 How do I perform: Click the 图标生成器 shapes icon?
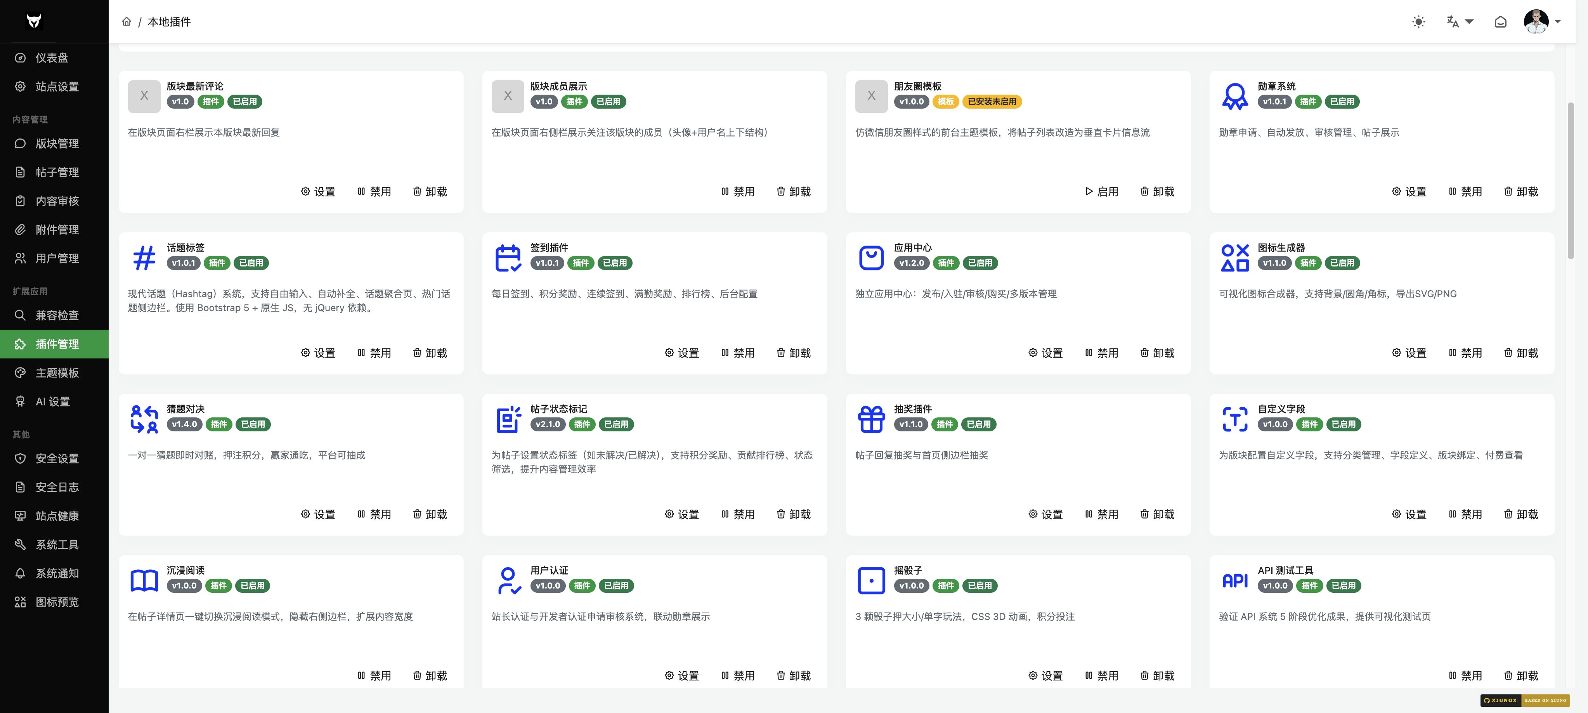tap(1235, 258)
